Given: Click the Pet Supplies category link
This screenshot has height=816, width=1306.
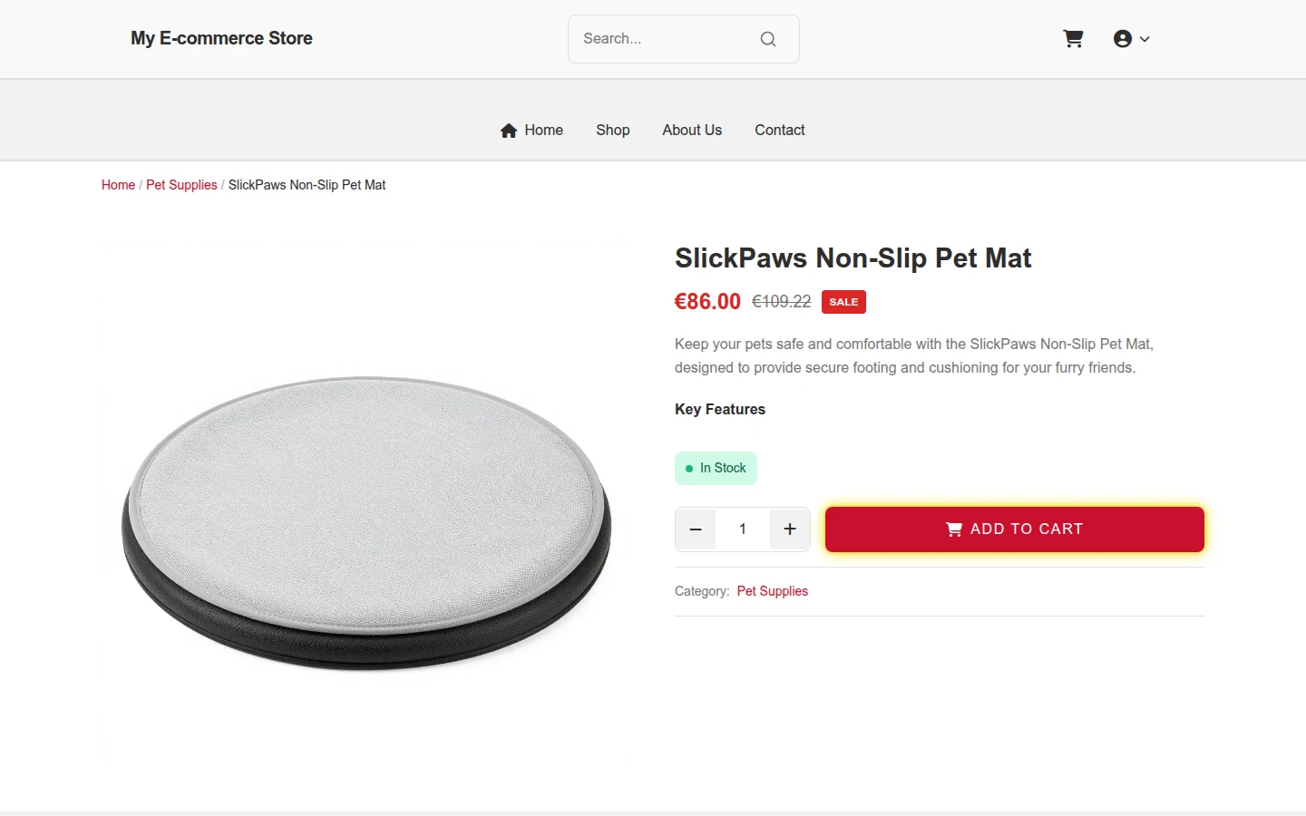Looking at the screenshot, I should (773, 591).
